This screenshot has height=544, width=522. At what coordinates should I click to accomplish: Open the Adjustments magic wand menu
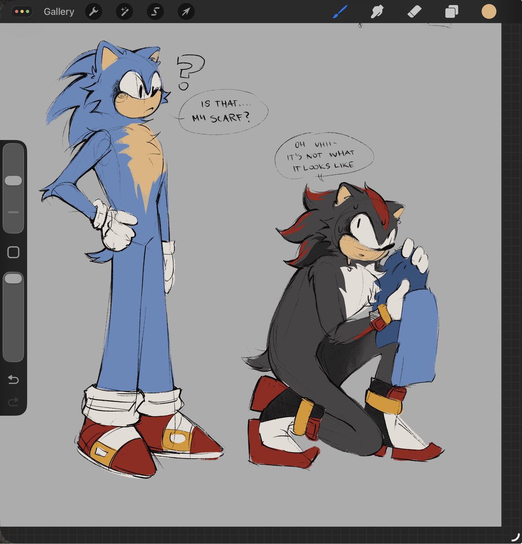click(x=124, y=12)
